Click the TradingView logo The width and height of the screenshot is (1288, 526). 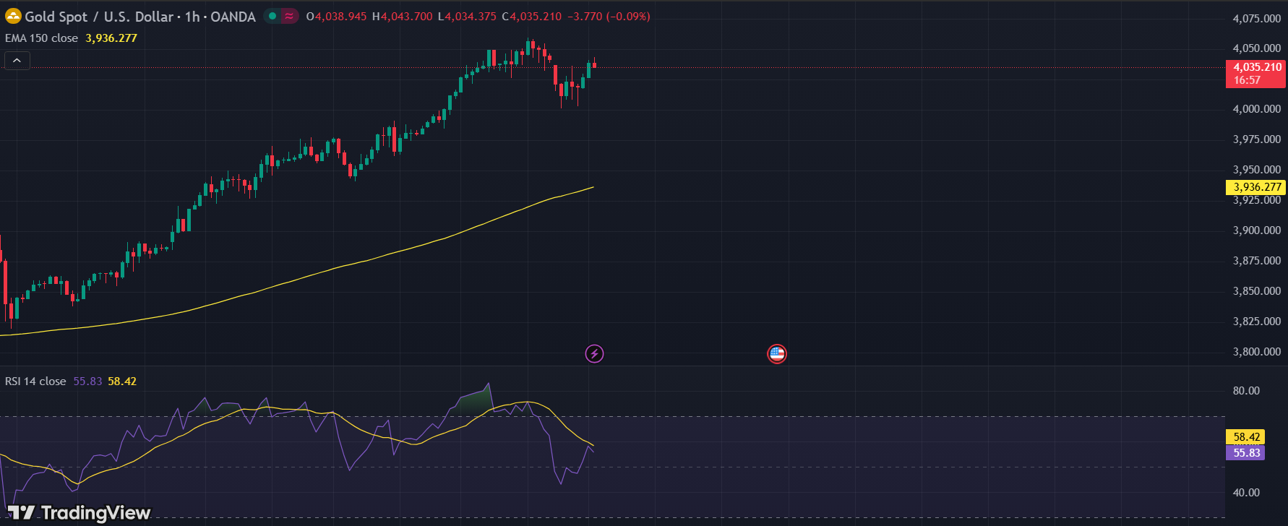pyautogui.click(x=80, y=512)
